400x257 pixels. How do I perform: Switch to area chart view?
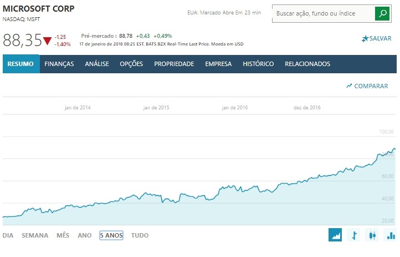[335, 235]
